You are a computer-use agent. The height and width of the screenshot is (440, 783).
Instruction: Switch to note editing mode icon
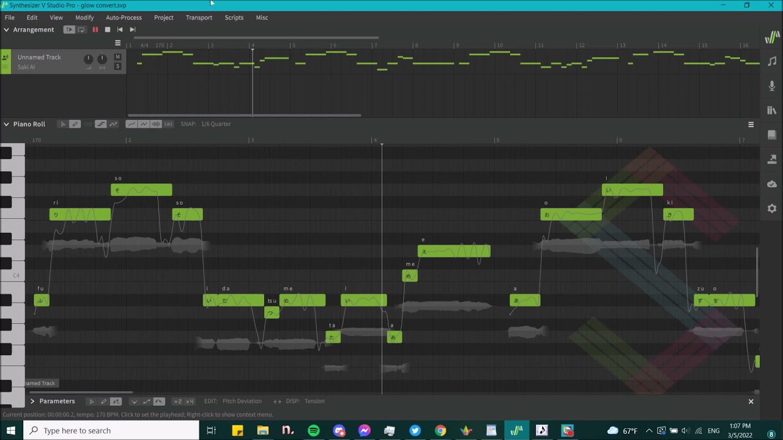pos(101,124)
